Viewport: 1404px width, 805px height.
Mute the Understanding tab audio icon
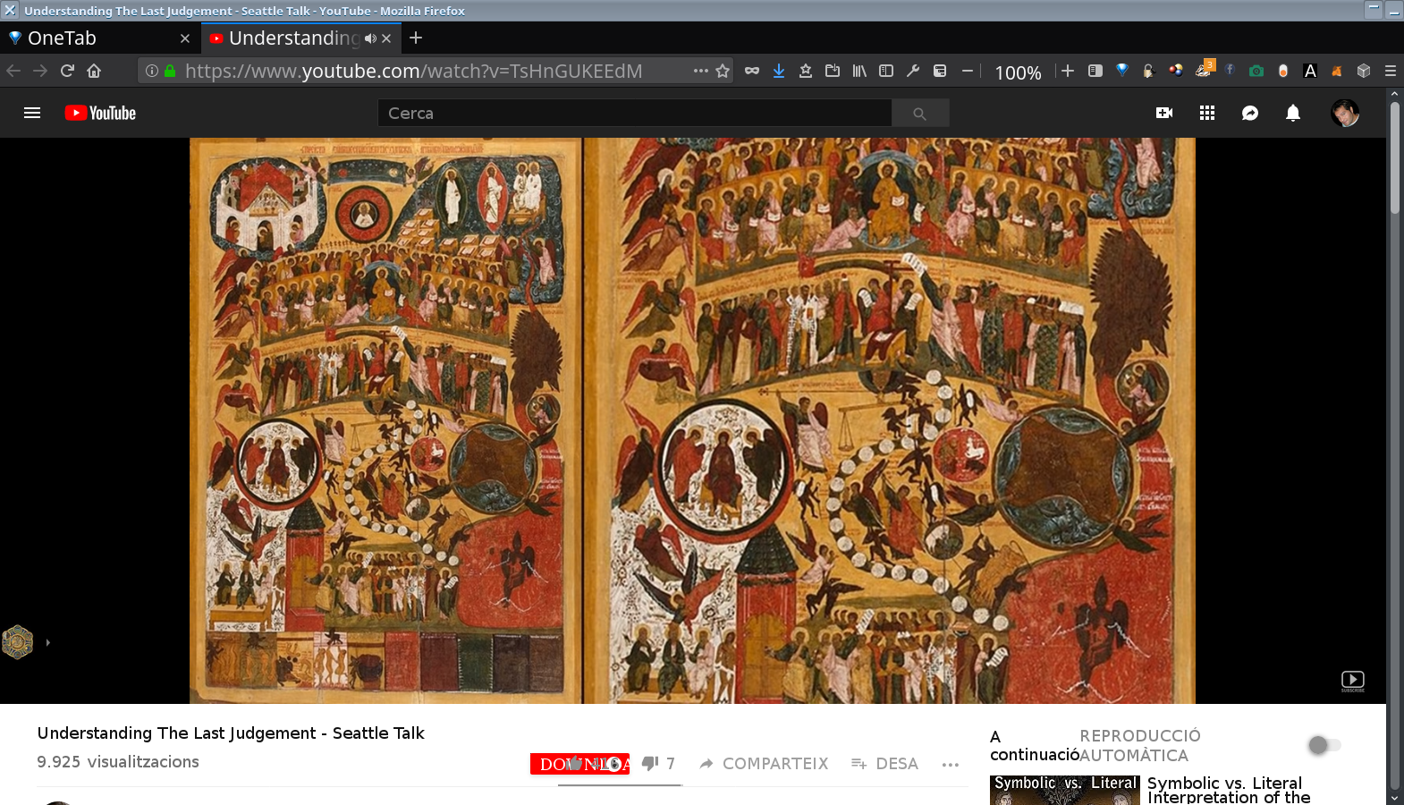370,38
